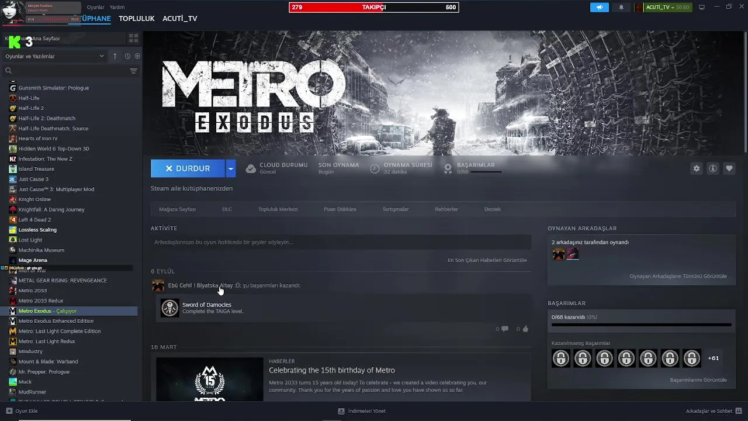The height and width of the screenshot is (421, 748).
Task: Click the Metro 15 years news thumbnail
Action: coord(210,380)
